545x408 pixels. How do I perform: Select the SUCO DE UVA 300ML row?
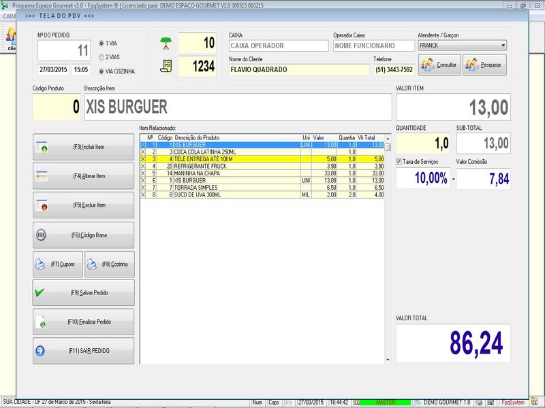click(262, 194)
